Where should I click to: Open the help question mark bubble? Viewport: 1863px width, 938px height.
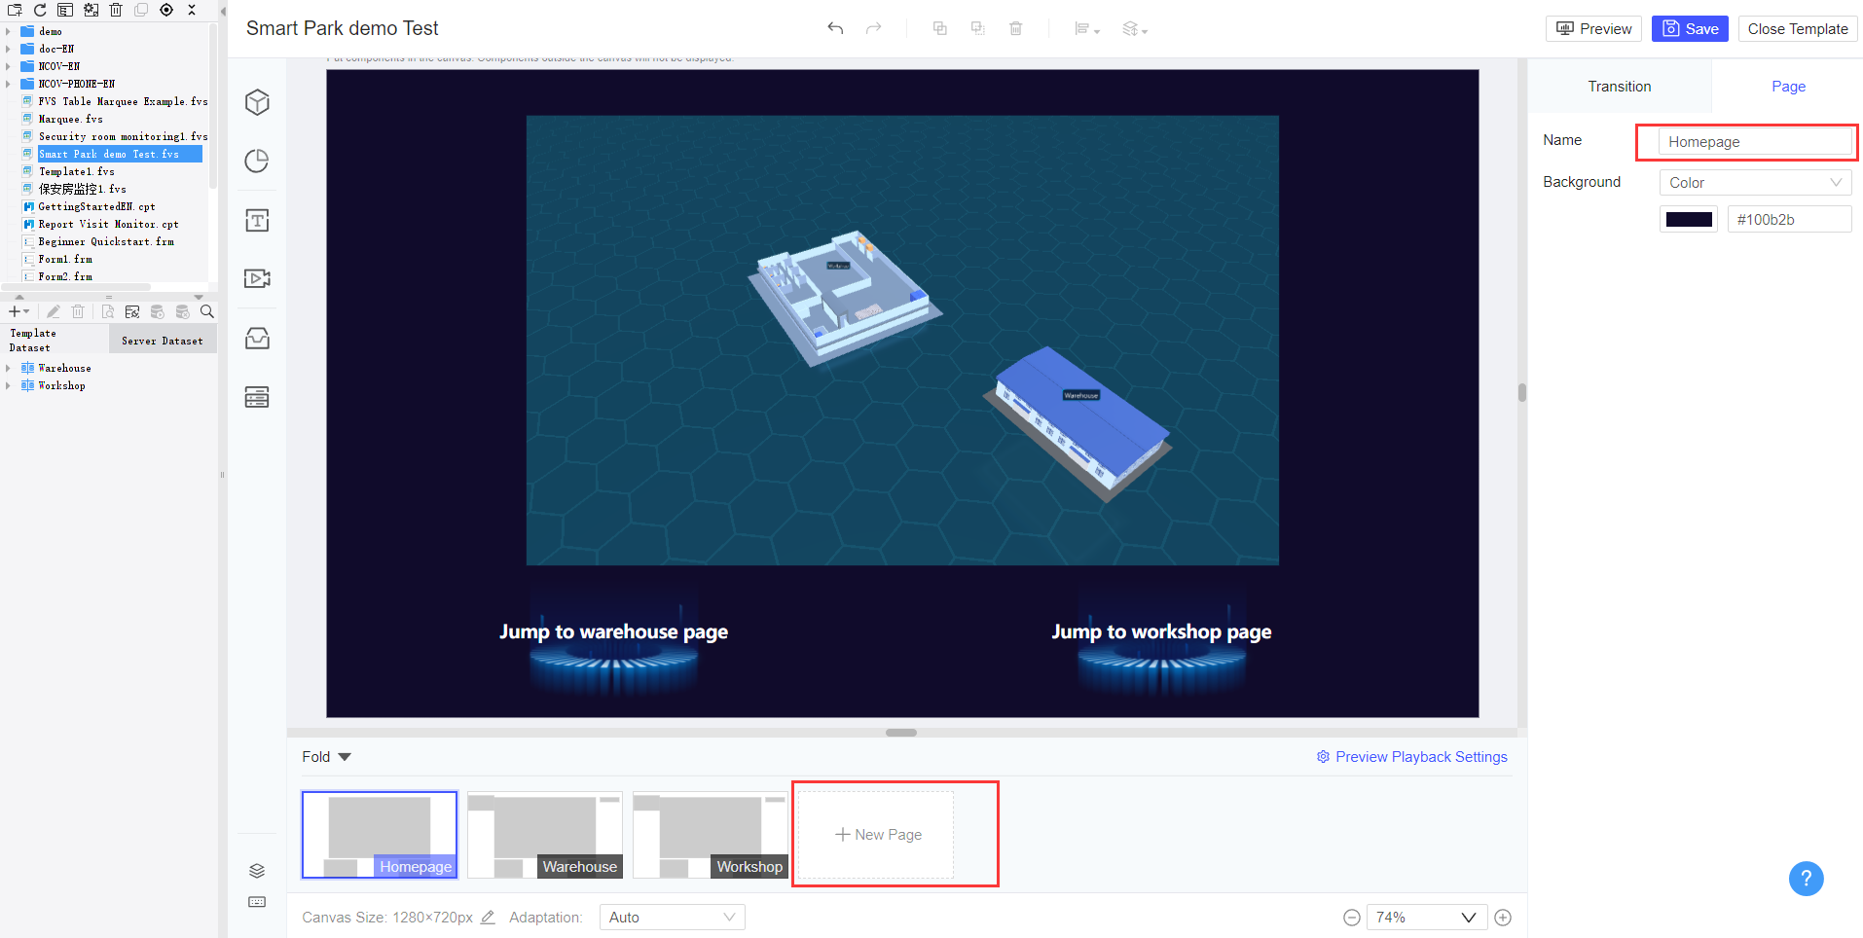(1807, 879)
